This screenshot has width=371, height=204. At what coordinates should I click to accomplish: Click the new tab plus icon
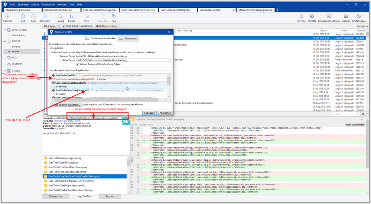(x=277, y=10)
